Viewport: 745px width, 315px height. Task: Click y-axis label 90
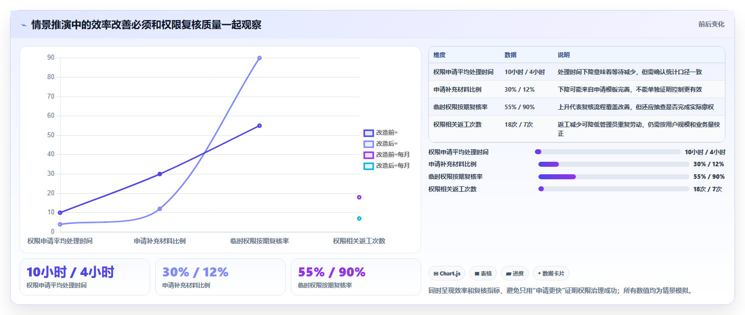[51, 58]
